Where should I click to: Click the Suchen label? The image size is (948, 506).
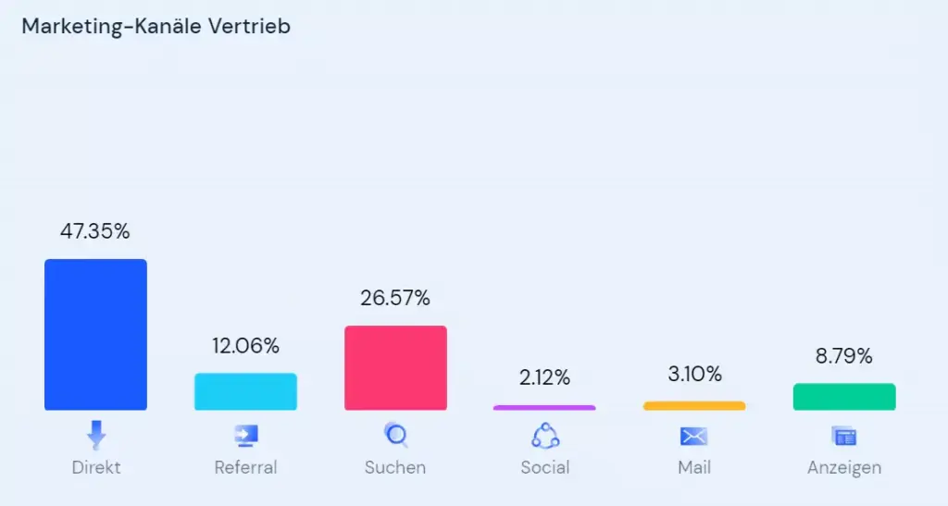tap(395, 467)
